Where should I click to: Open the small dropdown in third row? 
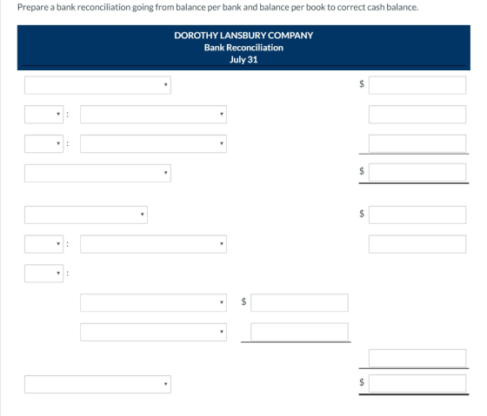point(43,143)
